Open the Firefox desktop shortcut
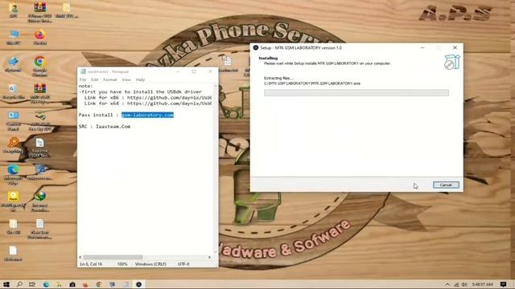This screenshot has width=515, height=289. pos(39,37)
